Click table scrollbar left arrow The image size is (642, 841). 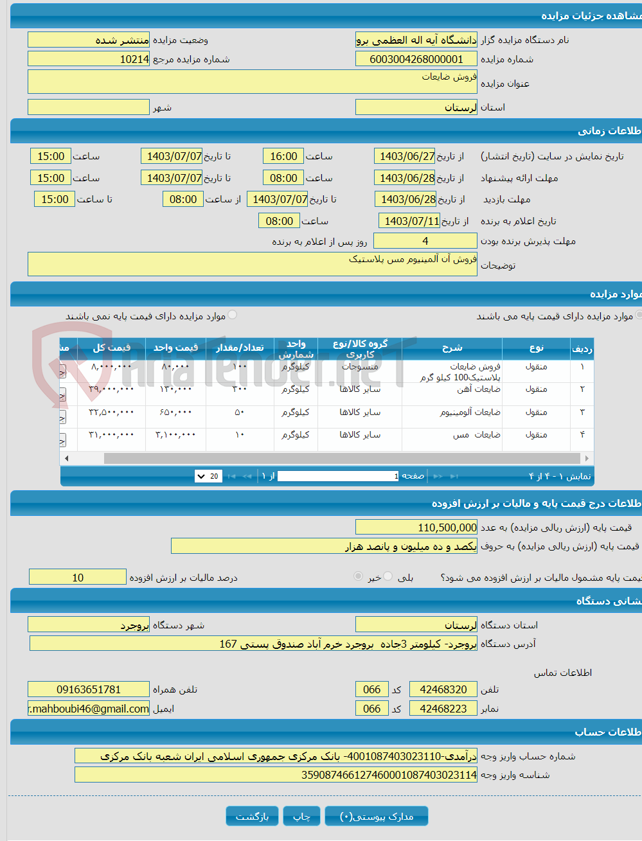[66, 458]
